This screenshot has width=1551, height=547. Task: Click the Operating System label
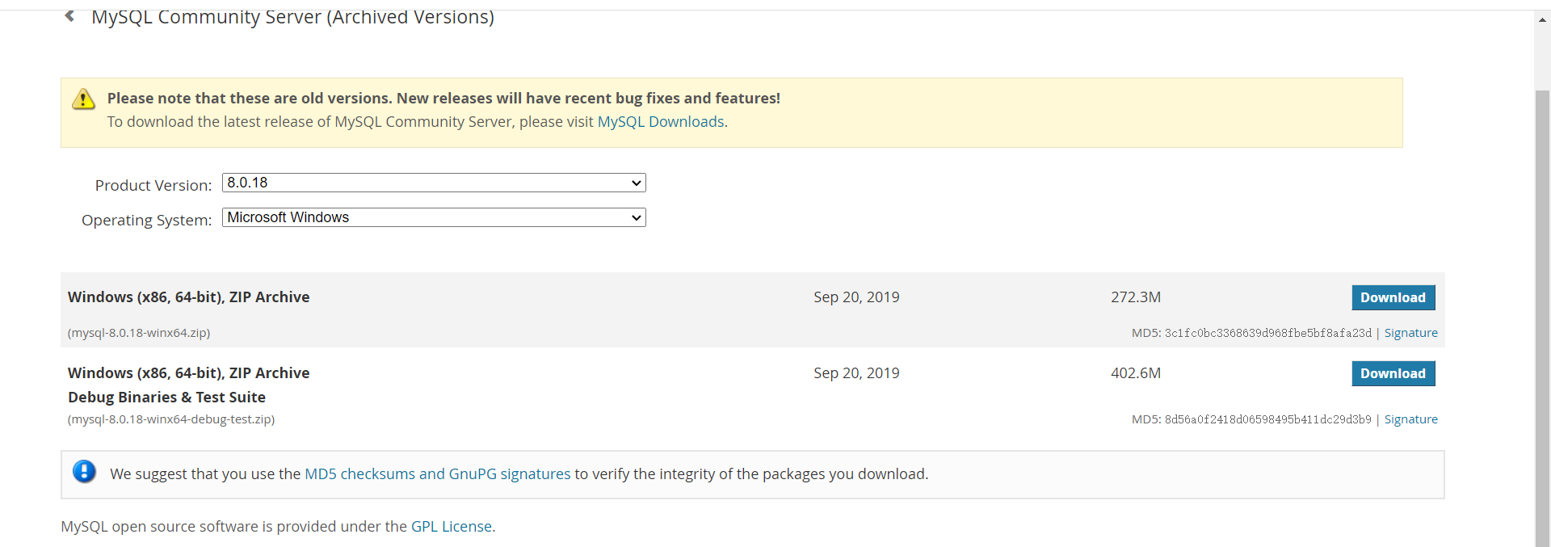[147, 221]
